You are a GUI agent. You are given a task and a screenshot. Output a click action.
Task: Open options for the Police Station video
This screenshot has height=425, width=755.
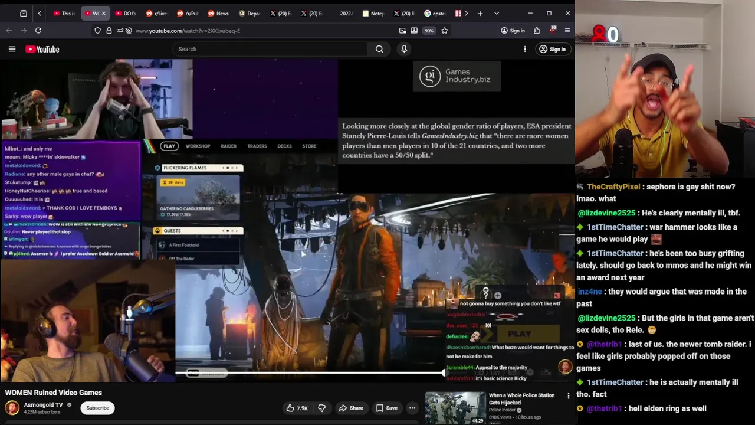(x=568, y=396)
